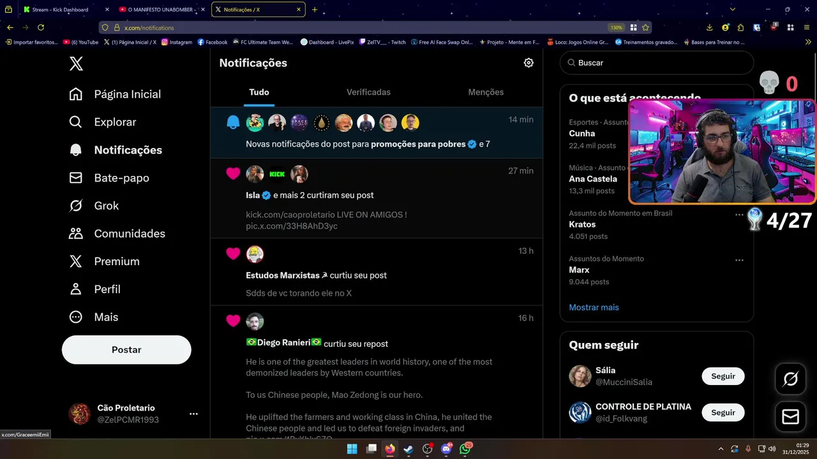Switch to the Menções tab
This screenshot has width=817, height=459.
click(486, 92)
